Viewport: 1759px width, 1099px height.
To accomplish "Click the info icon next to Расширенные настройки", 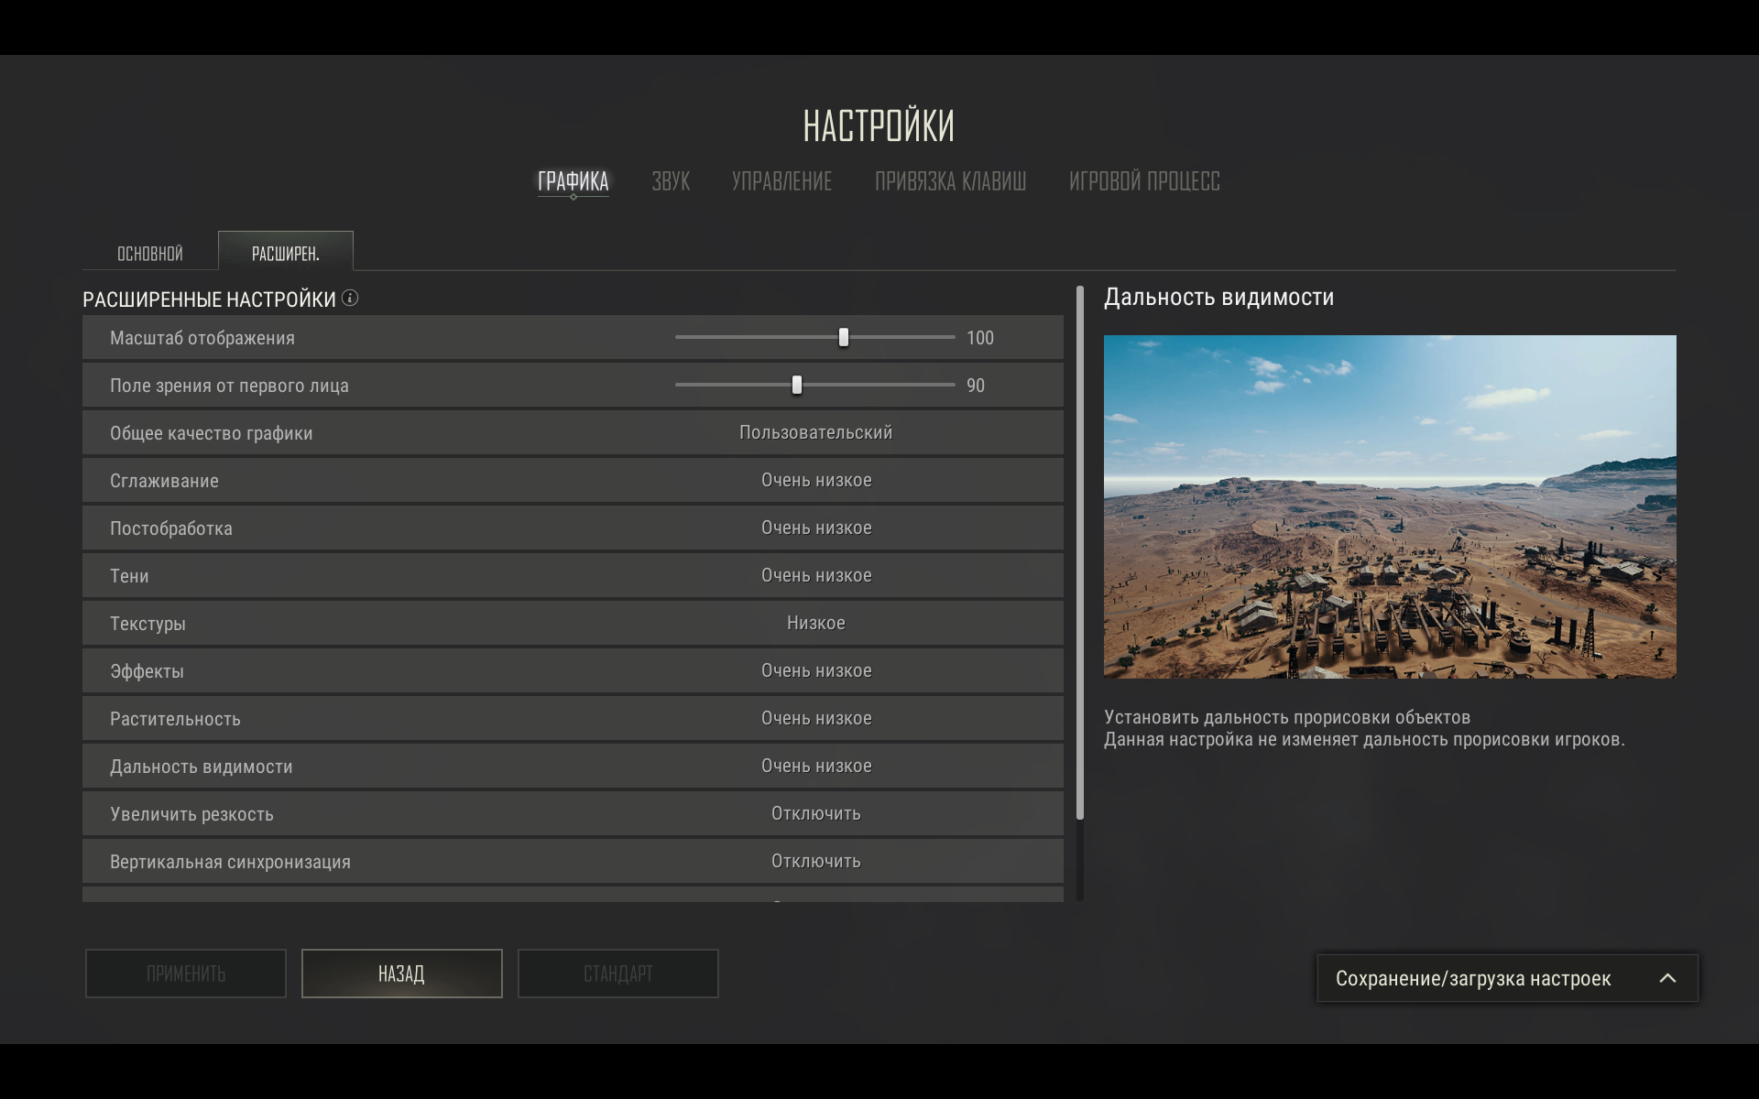I will [350, 298].
